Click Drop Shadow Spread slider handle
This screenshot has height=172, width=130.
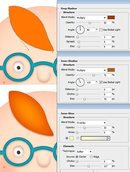(x=79, y=42)
